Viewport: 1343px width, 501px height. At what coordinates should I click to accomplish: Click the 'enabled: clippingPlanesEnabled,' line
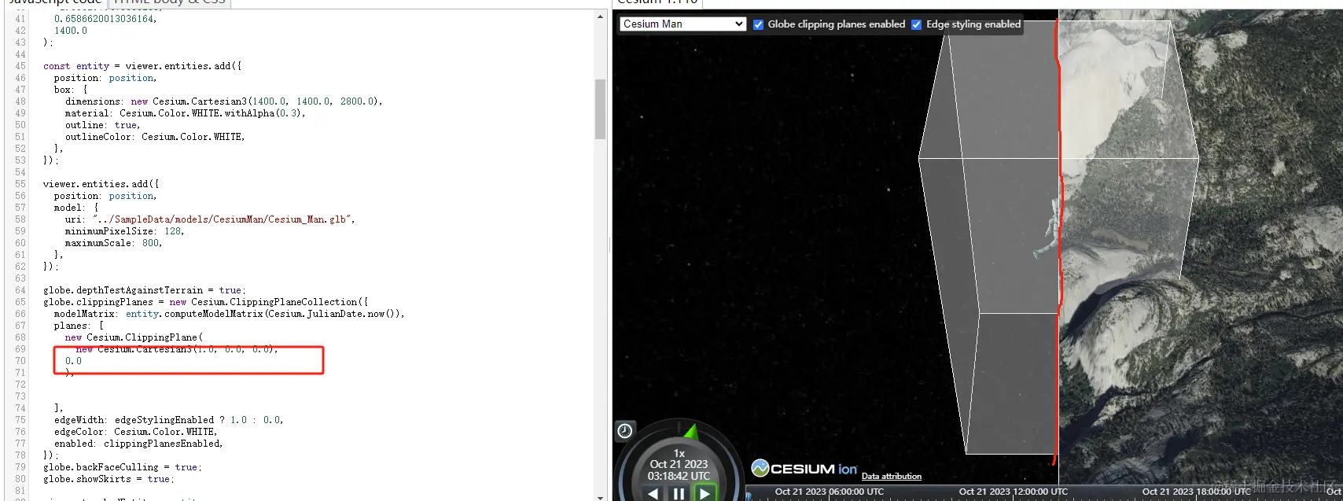138,444
